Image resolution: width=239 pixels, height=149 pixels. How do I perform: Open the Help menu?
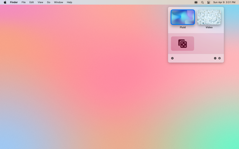pyautogui.click(x=70, y=2)
